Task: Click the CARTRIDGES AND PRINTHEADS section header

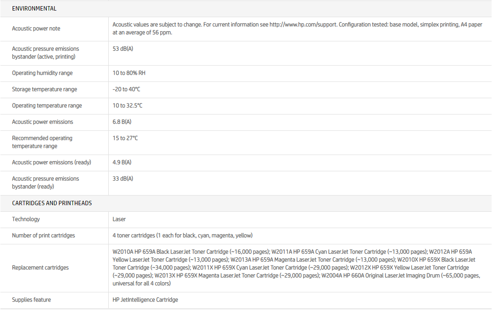Action: pyautogui.click(x=51, y=203)
